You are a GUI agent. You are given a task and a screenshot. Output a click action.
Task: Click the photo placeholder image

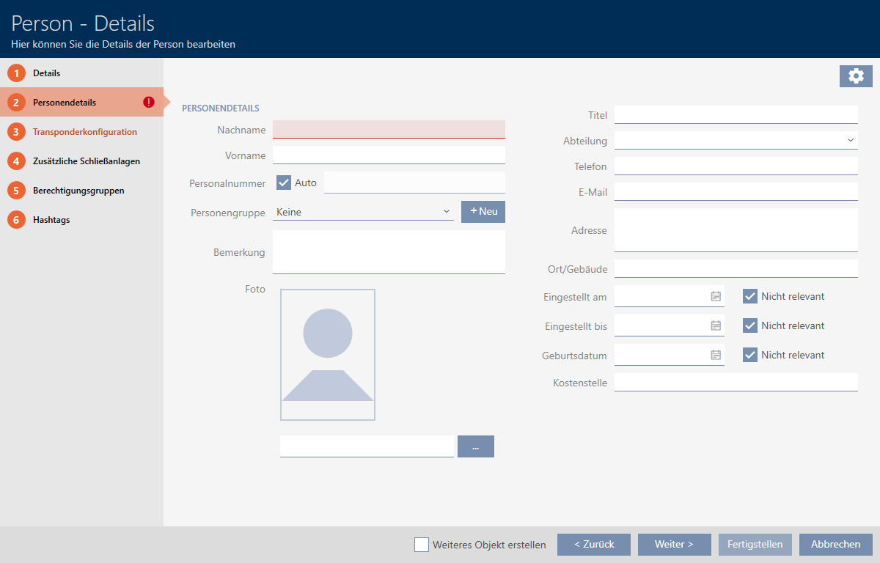327,355
